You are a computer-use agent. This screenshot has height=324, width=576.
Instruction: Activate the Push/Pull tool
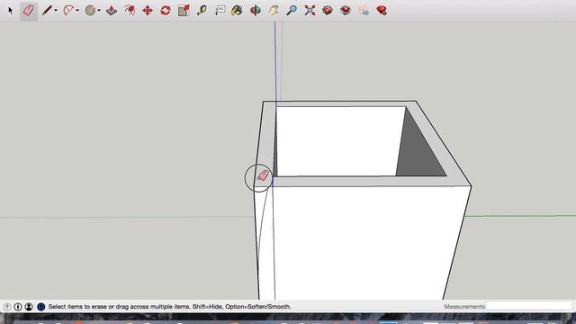[112, 10]
